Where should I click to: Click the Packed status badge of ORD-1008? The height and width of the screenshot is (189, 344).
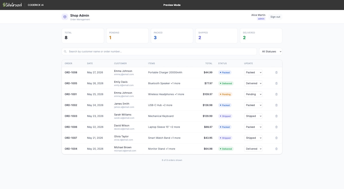(x=225, y=73)
